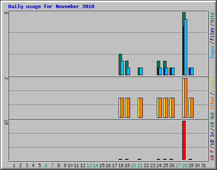Click day label '24' on the x-axis
The width and height of the screenshot is (217, 170).
coord(159,165)
